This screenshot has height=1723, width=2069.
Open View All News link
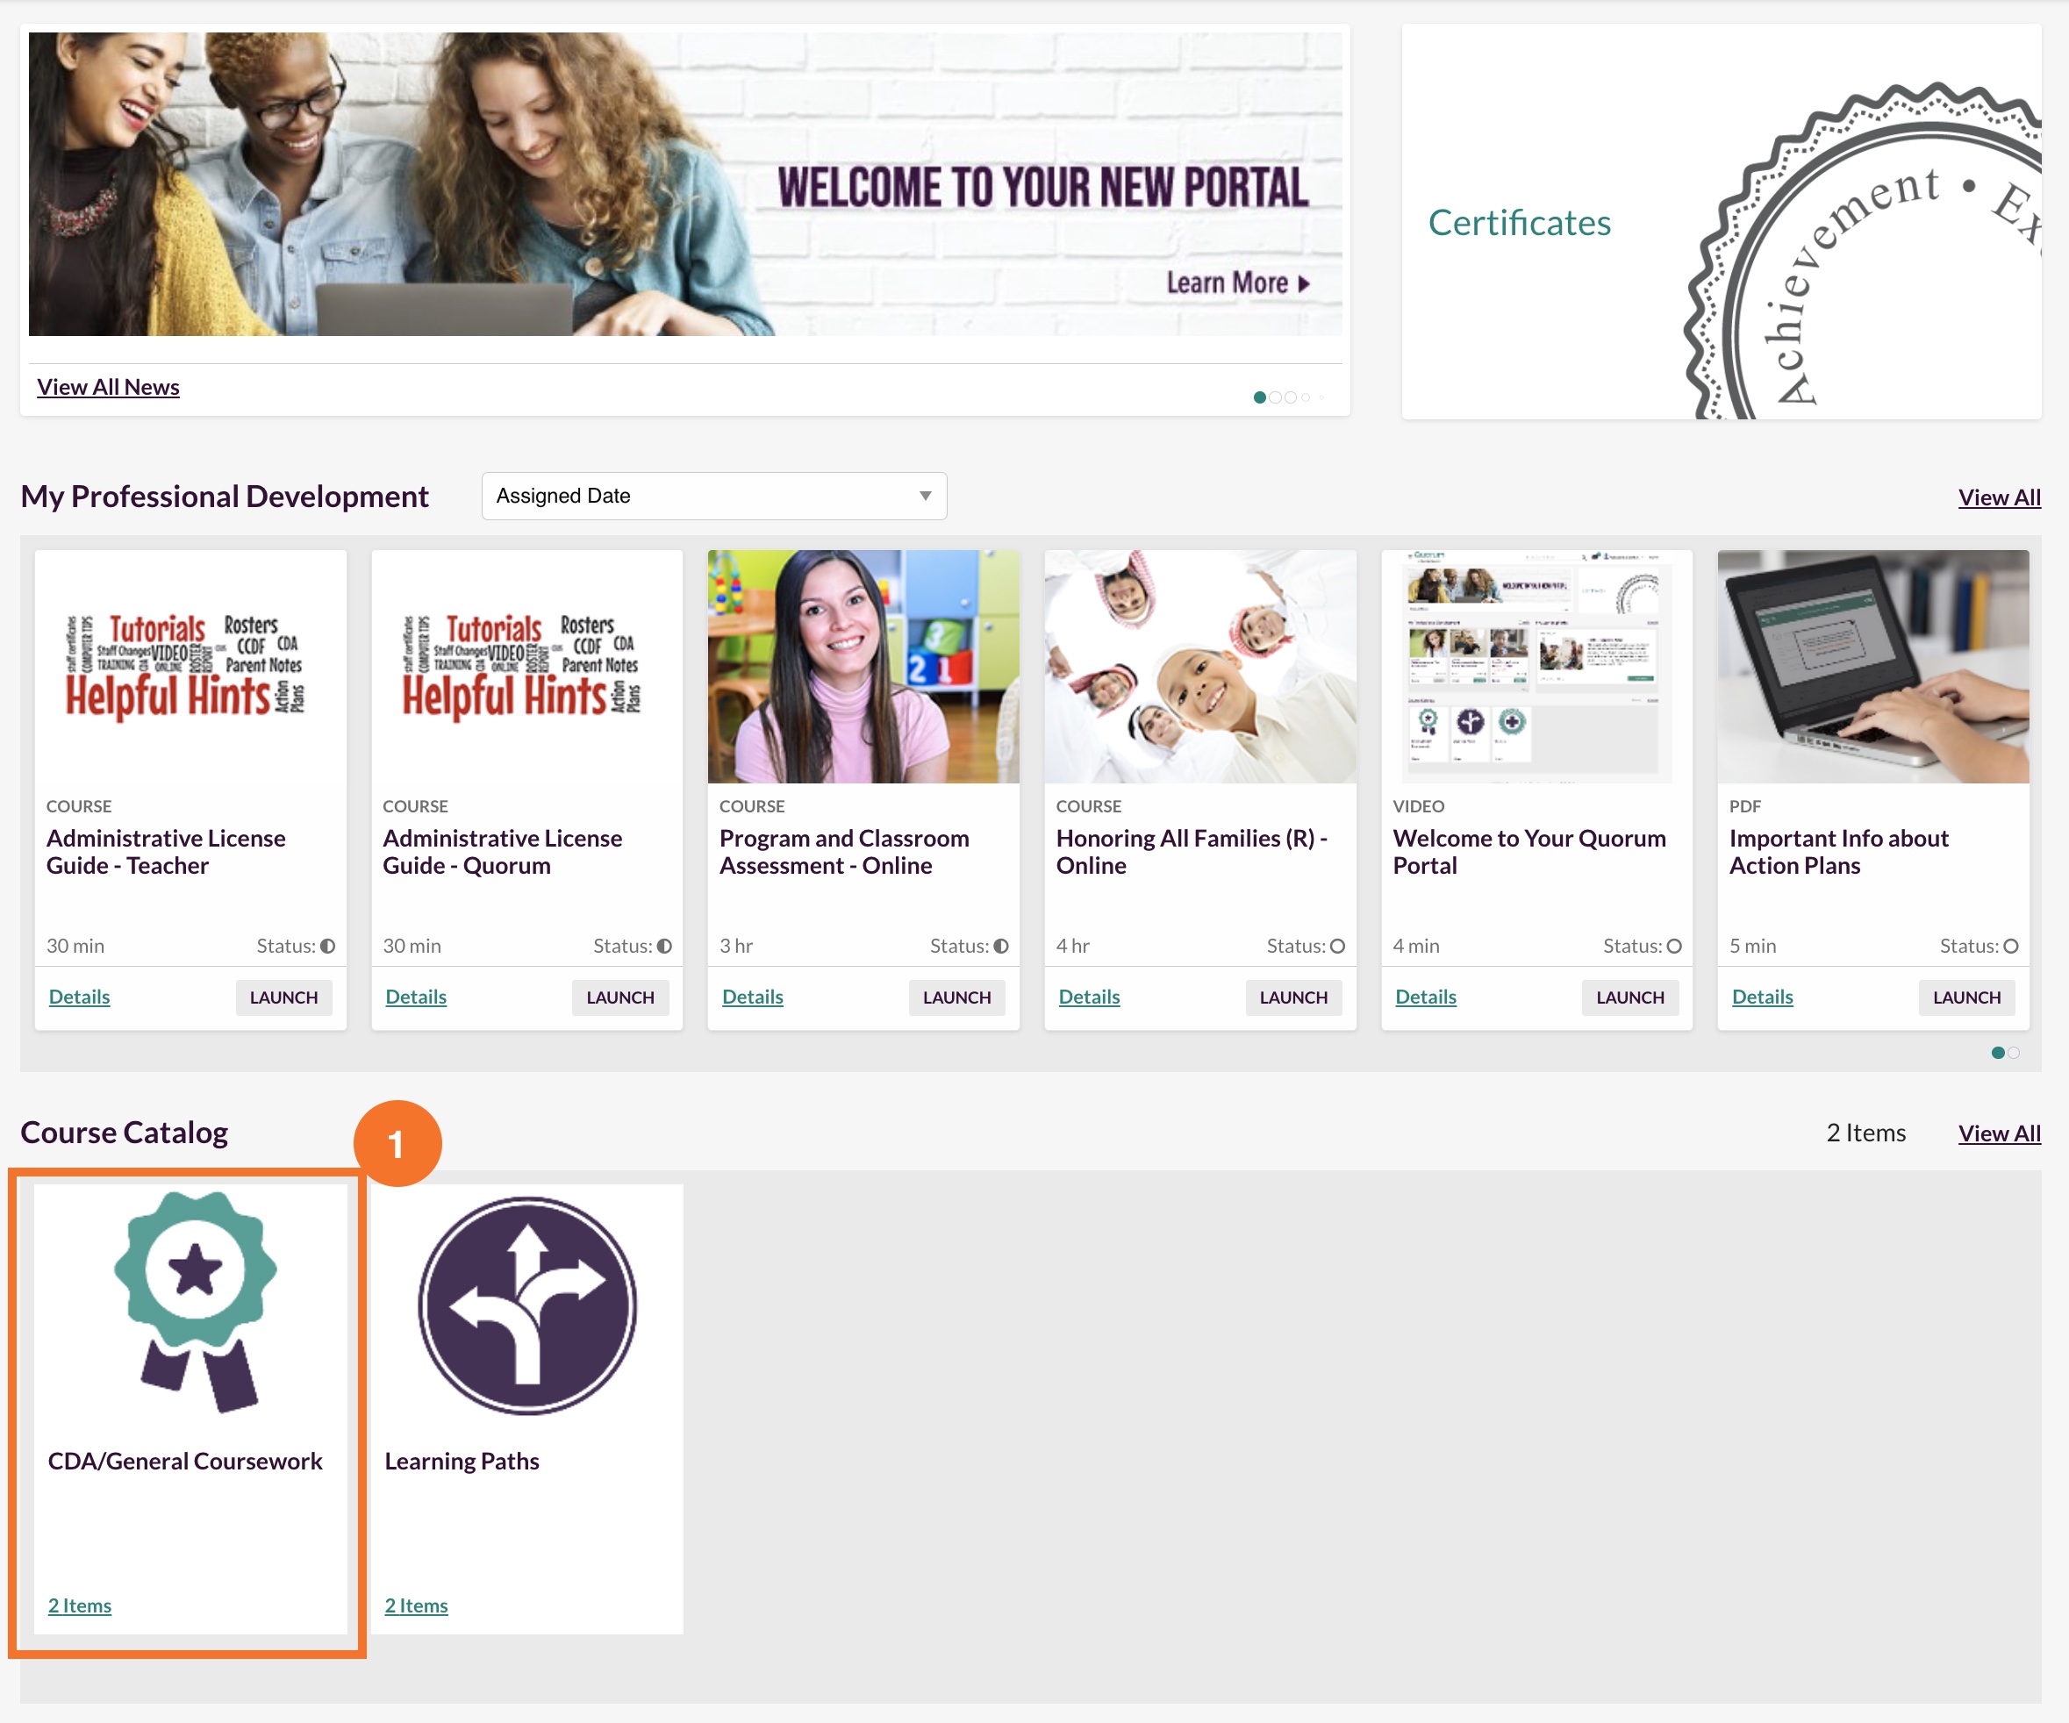109,387
